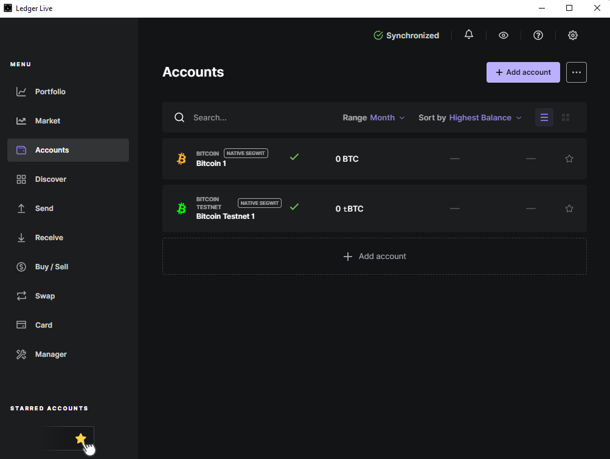Star the Bitcoin Testnet 1 account
610x459 pixels.
(569, 209)
